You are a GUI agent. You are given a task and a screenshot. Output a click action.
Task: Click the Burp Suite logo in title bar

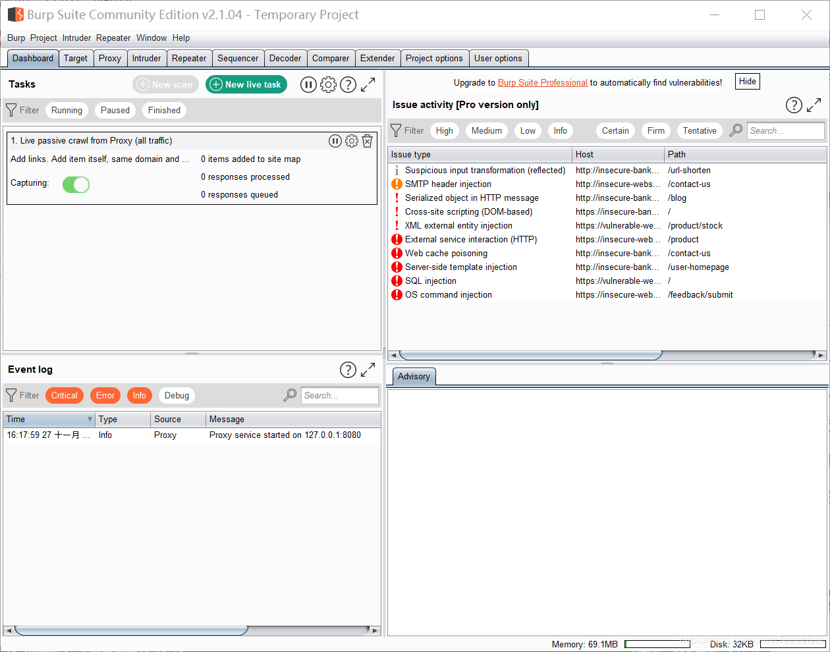pos(16,14)
